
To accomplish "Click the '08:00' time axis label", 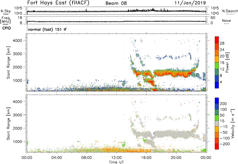I will pos(87,158).
